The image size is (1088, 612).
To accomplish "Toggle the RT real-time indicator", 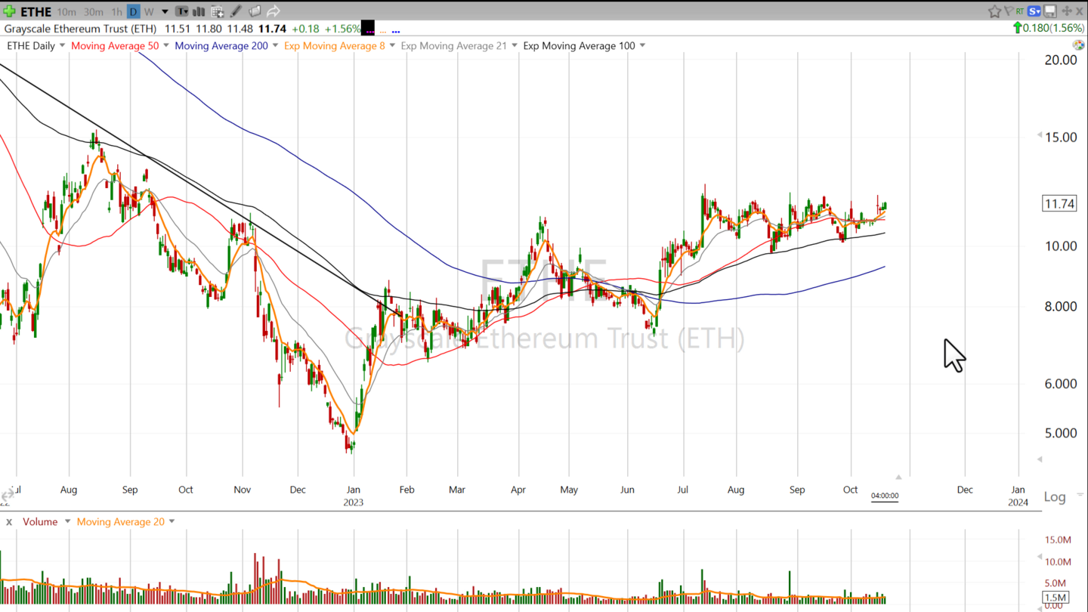I will (x=1020, y=11).
